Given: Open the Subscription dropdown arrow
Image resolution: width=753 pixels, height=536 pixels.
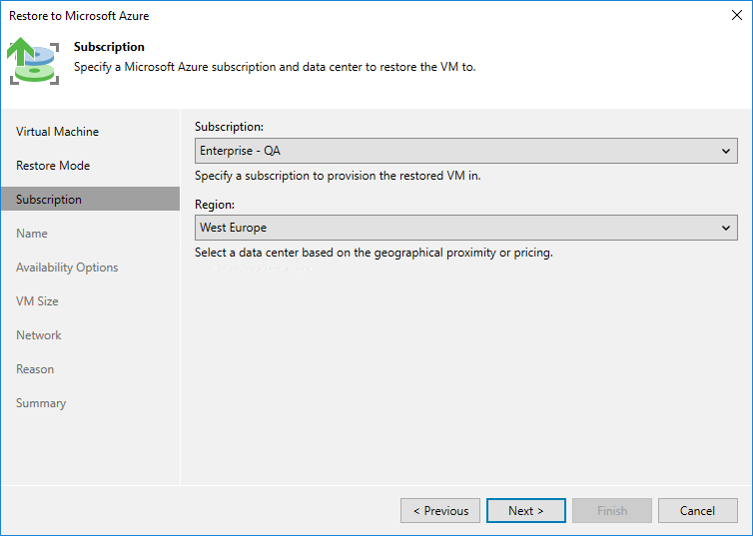Looking at the screenshot, I should pos(726,152).
